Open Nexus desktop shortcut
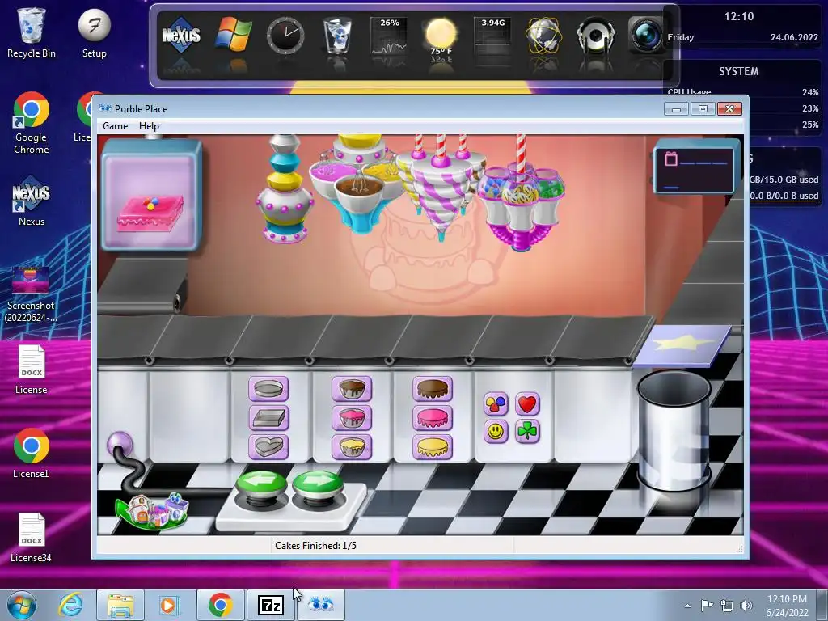 click(x=32, y=201)
